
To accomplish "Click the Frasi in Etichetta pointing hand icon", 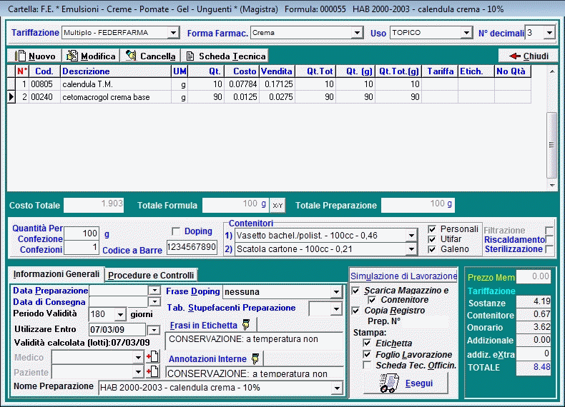I will (x=246, y=325).
